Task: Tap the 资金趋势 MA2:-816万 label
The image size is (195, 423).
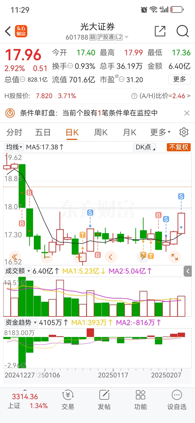Action: click(x=138, y=323)
